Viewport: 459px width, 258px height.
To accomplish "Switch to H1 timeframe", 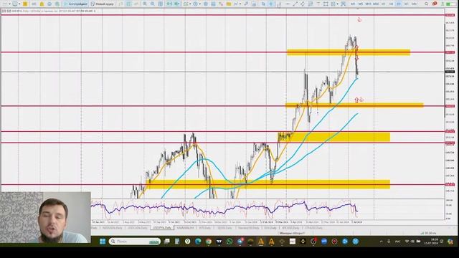I will [x=384, y=4].
